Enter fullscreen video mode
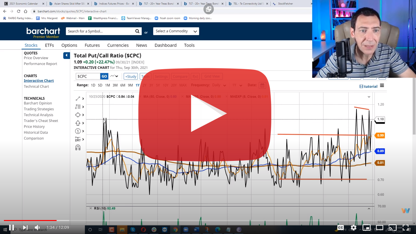The width and height of the screenshot is (416, 234). point(406,227)
